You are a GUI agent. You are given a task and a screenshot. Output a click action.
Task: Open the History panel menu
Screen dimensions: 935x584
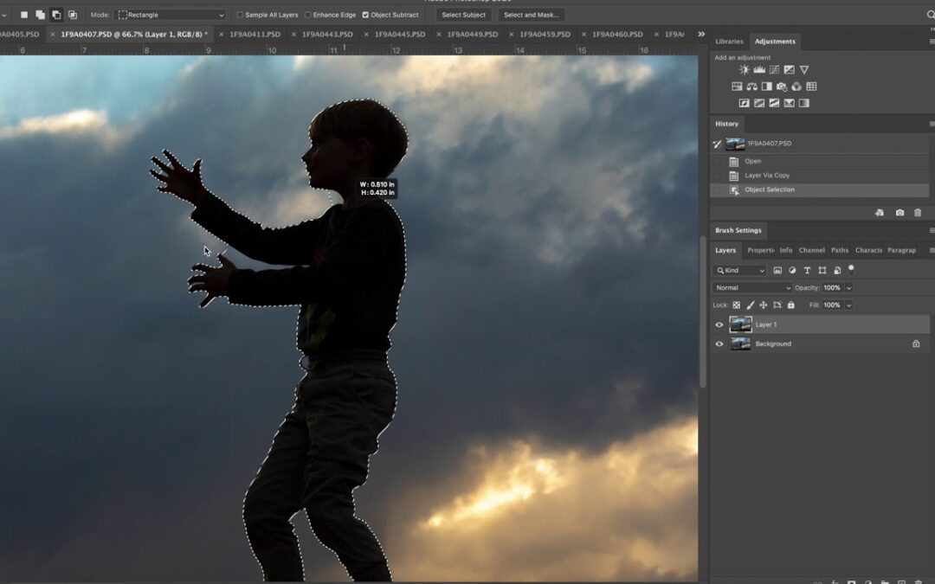[932, 124]
